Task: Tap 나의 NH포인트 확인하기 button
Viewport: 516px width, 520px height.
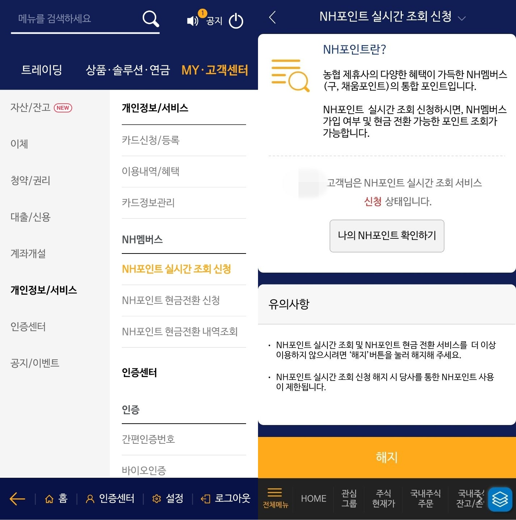Action: pyautogui.click(x=387, y=235)
